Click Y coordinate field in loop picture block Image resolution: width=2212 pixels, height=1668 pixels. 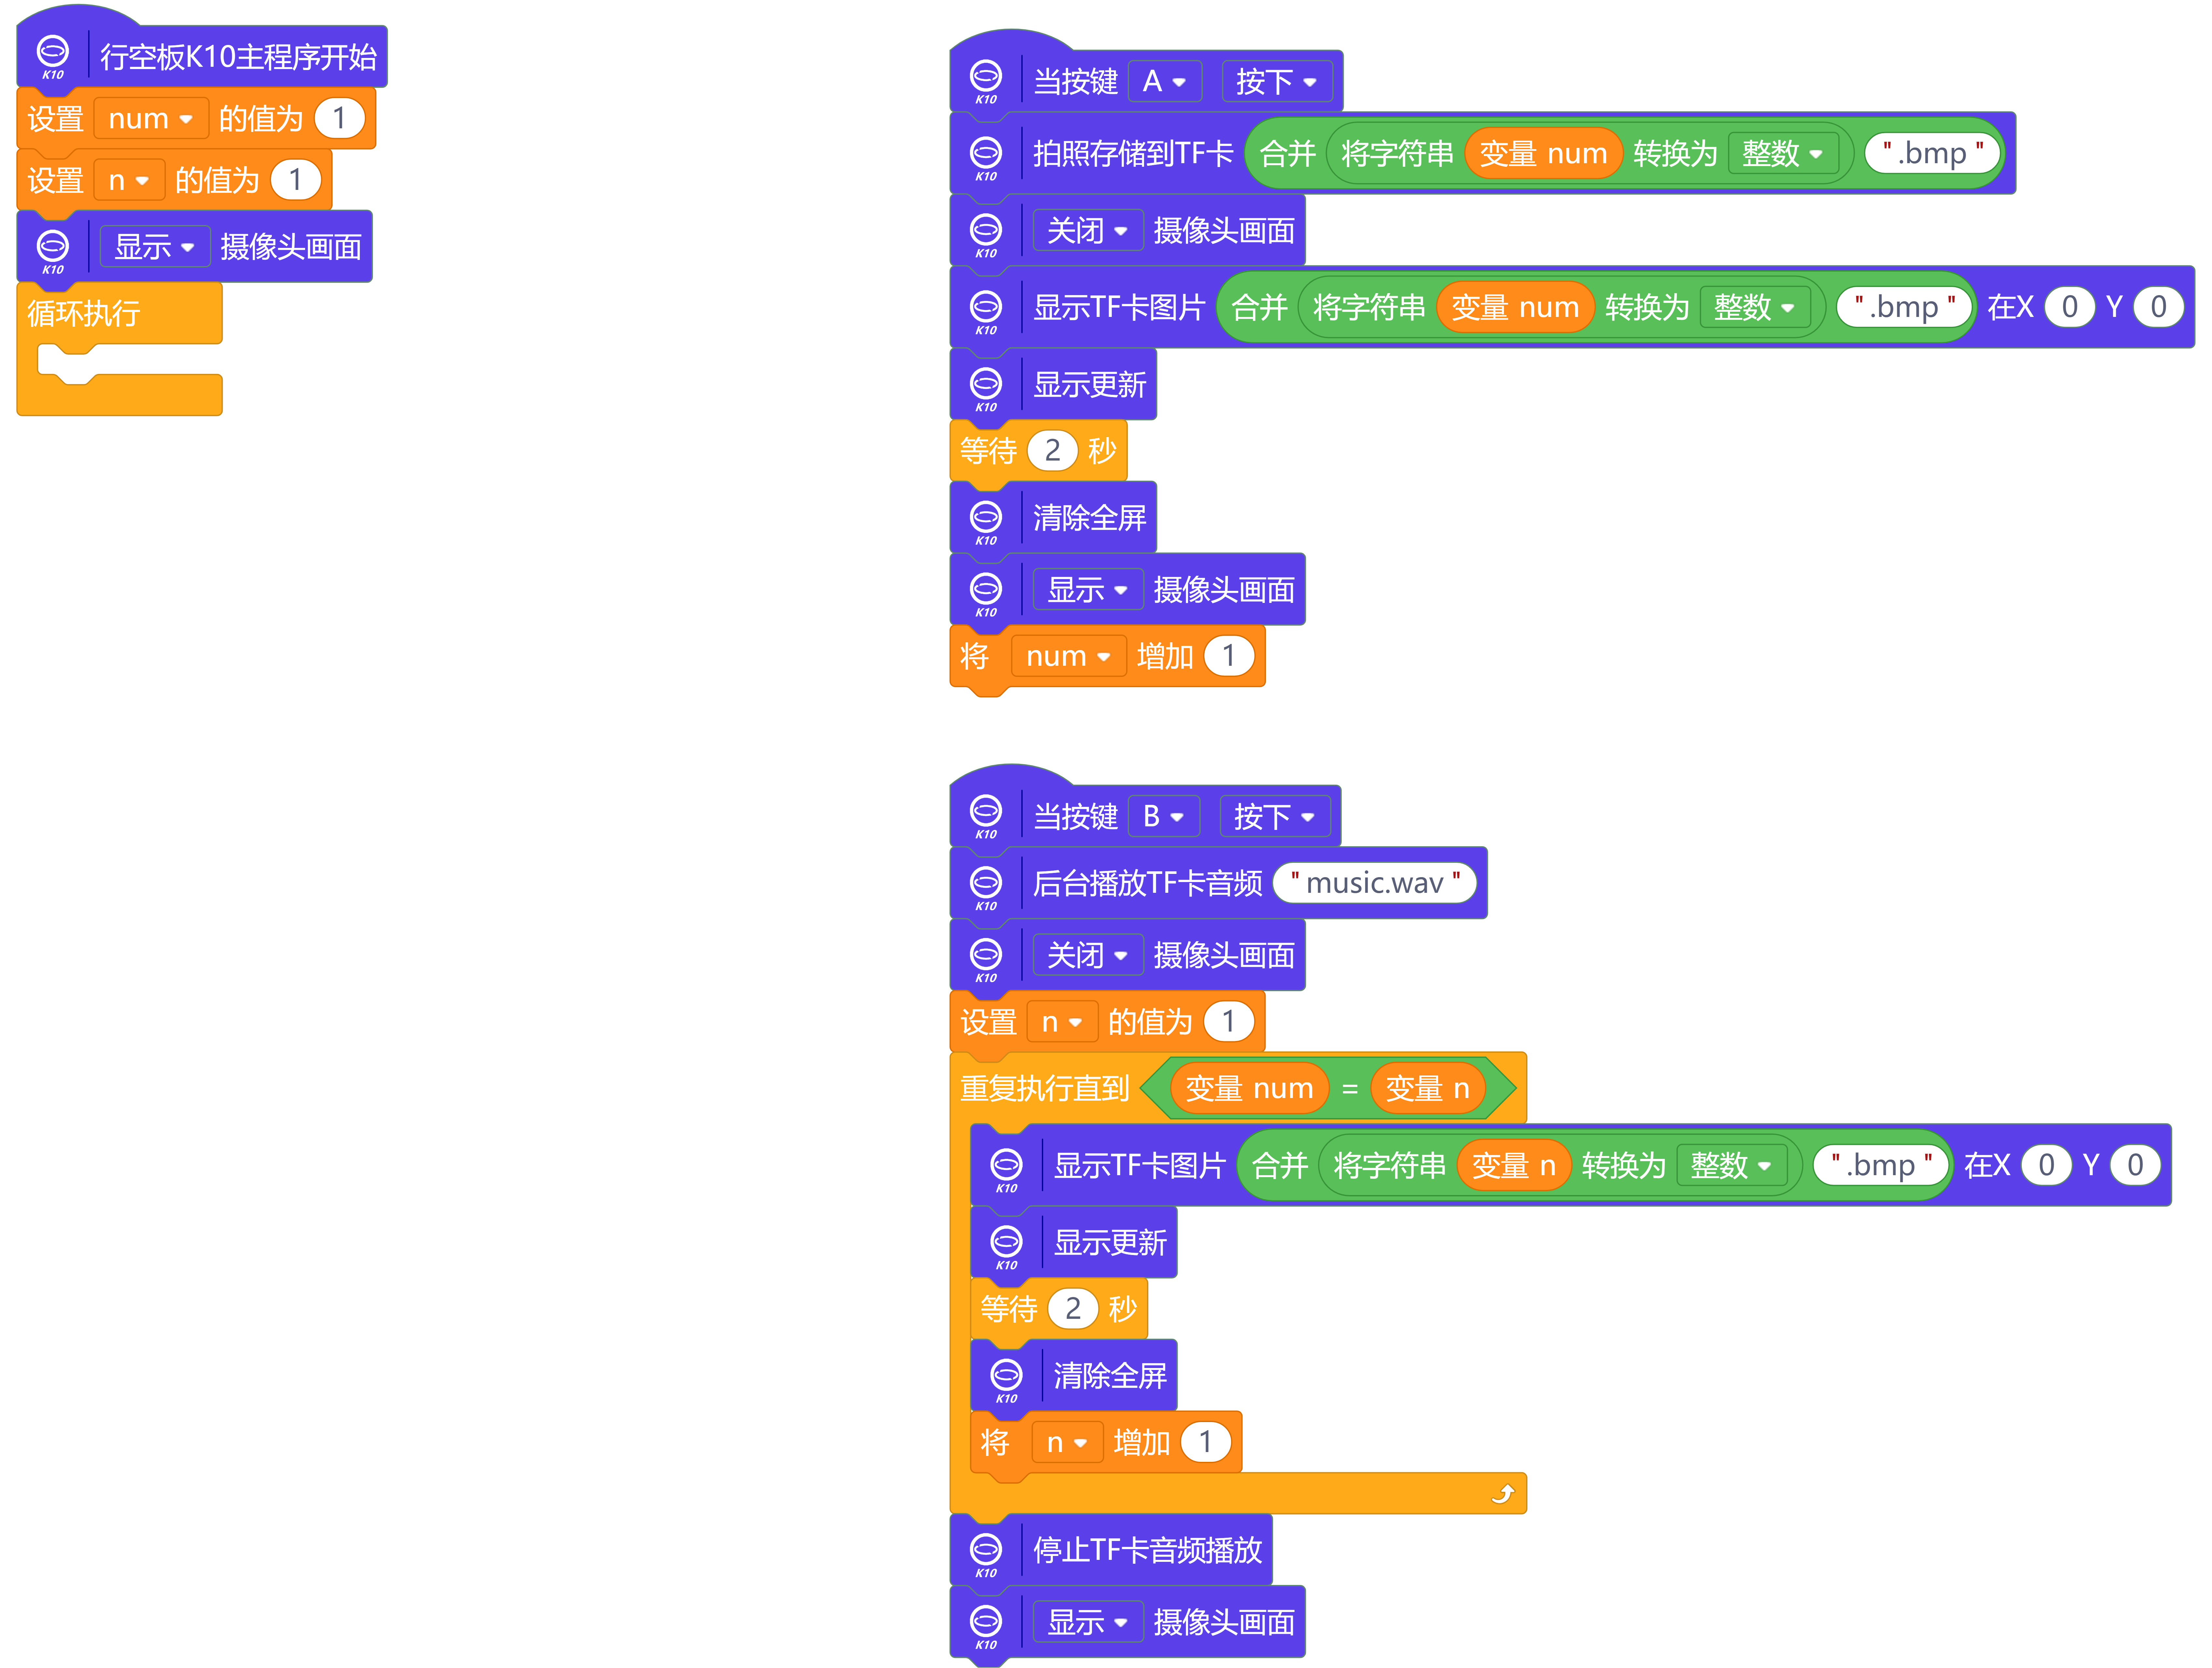click(x=2135, y=1165)
